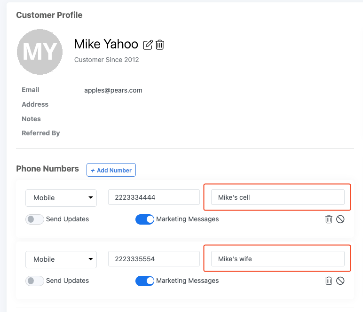This screenshot has height=312, width=363.
Task: Click the edit pencil icon beside Mike Yahoo
Action: (148, 45)
